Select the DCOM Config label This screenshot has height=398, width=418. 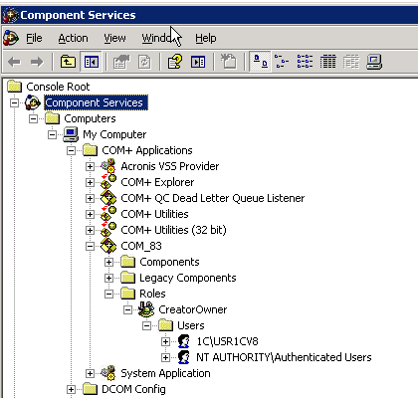pyautogui.click(x=133, y=389)
